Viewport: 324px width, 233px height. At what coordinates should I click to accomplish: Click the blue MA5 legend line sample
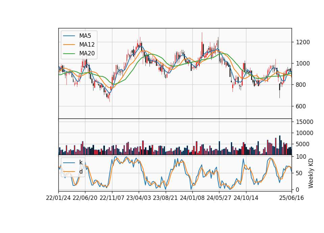click(x=69, y=36)
